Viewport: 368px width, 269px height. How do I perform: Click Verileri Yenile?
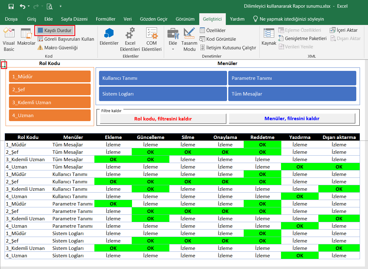pyautogui.click(x=296, y=47)
